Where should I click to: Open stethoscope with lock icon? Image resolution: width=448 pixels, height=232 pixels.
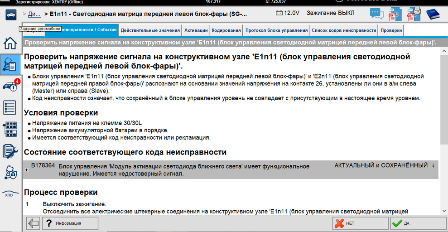pos(10,173)
